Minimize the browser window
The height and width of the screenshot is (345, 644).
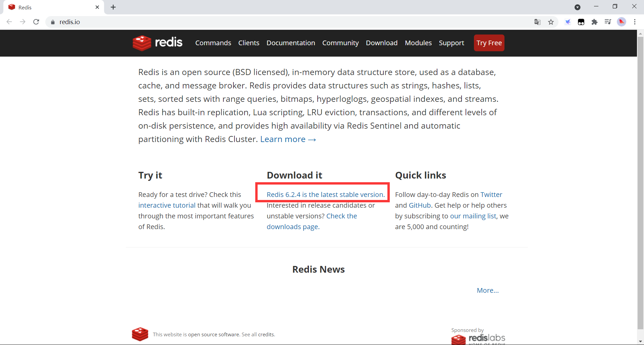tap(596, 6)
